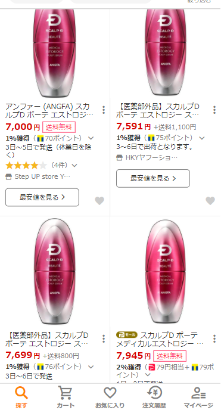Expand the 75ポイント details chevron
221x413 pixels.
pyautogui.click(x=202, y=138)
